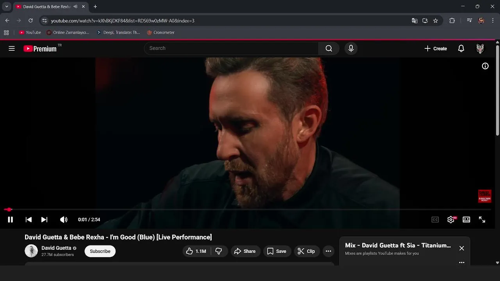The height and width of the screenshot is (281, 500).
Task: Reload the page
Action: (30, 21)
